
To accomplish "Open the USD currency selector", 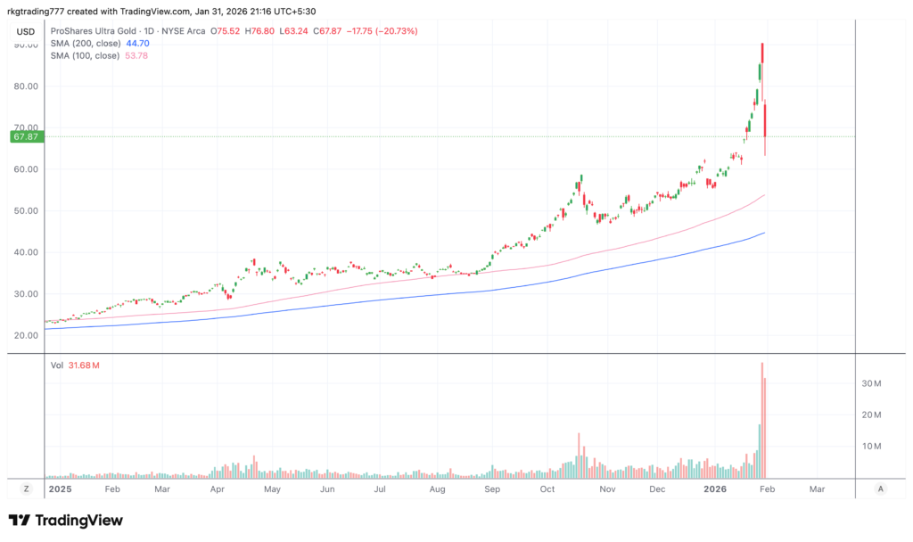I will coord(26,31).
